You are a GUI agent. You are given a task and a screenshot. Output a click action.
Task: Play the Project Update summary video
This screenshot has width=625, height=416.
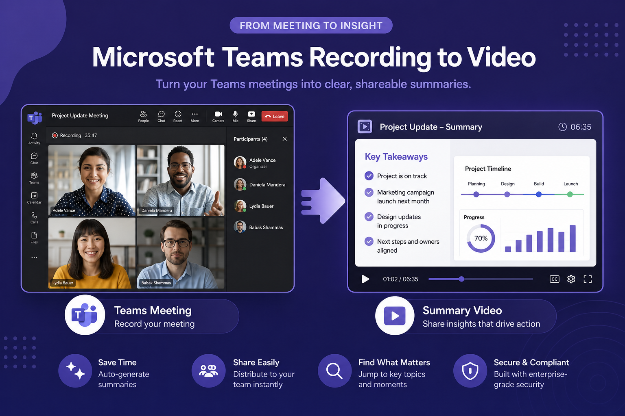pos(365,279)
